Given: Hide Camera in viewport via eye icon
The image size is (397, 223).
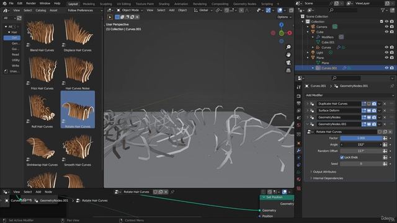Looking at the screenshot, I should (x=386, y=27).
